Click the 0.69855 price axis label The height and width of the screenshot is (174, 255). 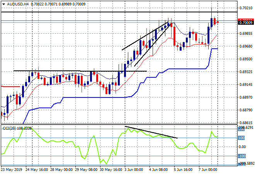246,34
